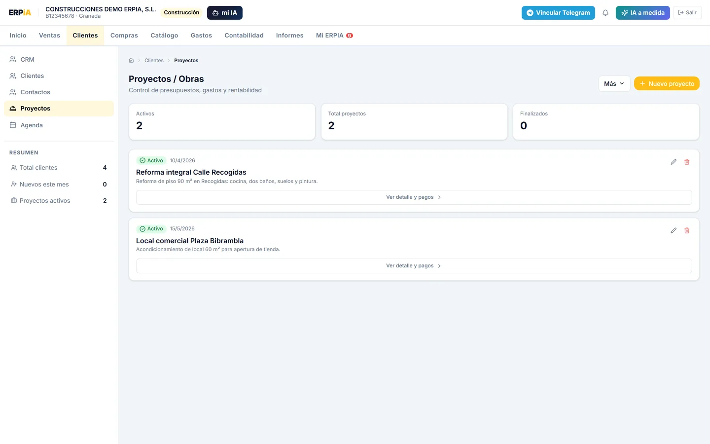Edit Local comercial Plaza Bibrambla project

(674, 230)
